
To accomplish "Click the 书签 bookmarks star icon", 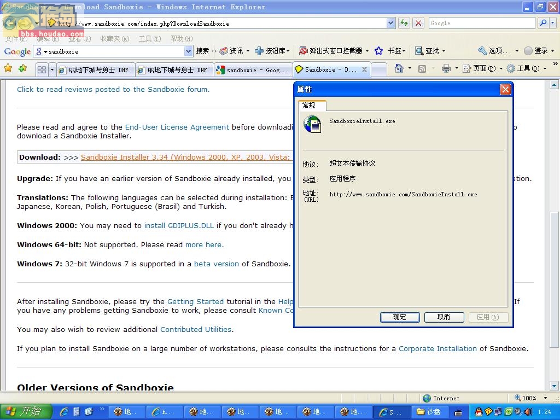I will 378,51.
